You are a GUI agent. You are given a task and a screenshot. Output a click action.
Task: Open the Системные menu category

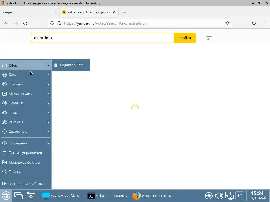pyautogui.click(x=26, y=132)
